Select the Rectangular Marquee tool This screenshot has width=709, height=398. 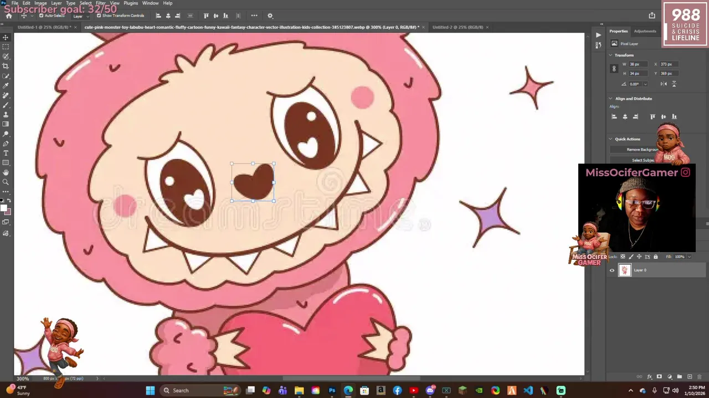click(x=6, y=46)
